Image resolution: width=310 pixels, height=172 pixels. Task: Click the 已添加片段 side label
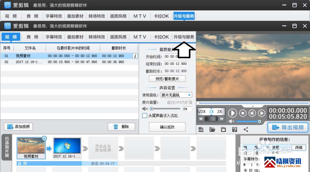[7, 147]
